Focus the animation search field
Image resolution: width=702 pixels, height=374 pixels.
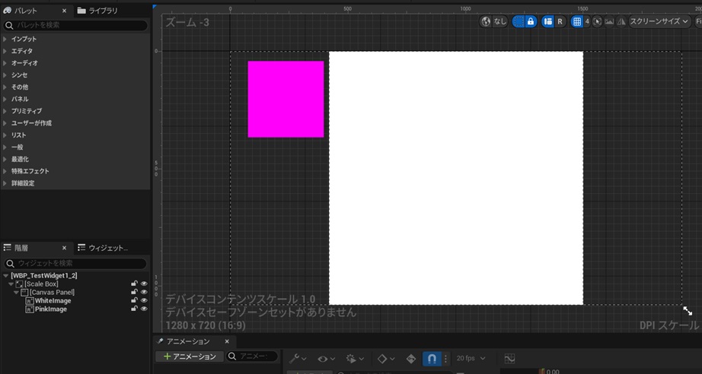[x=252, y=357]
